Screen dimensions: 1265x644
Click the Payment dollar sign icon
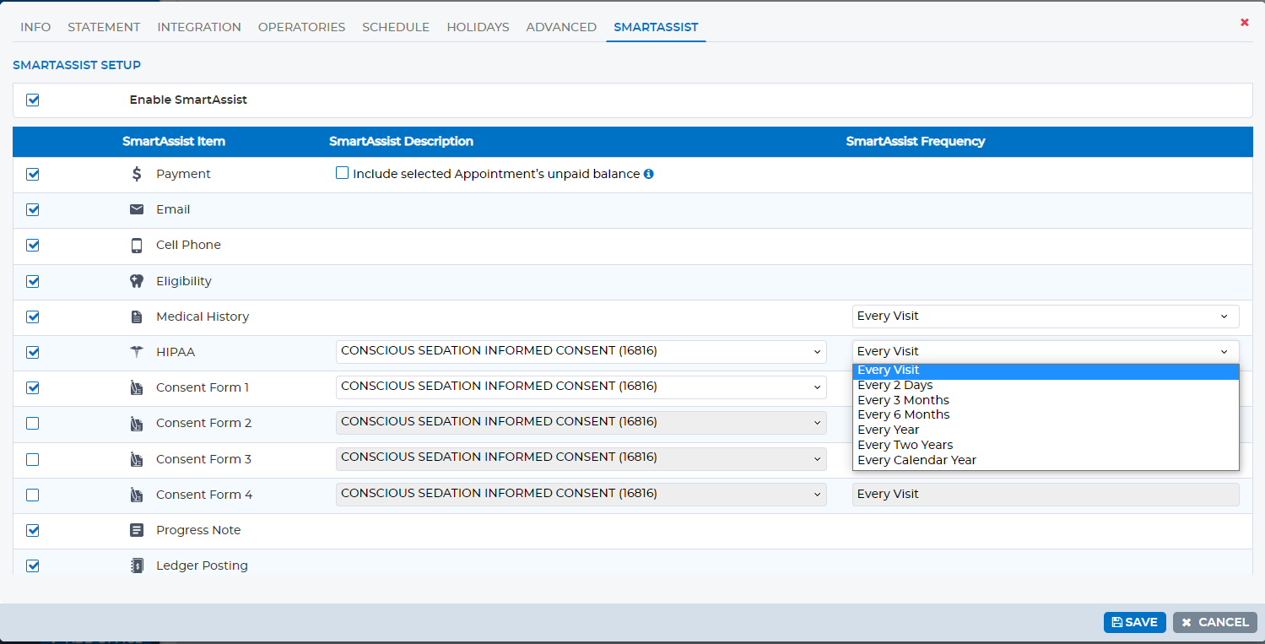(137, 174)
